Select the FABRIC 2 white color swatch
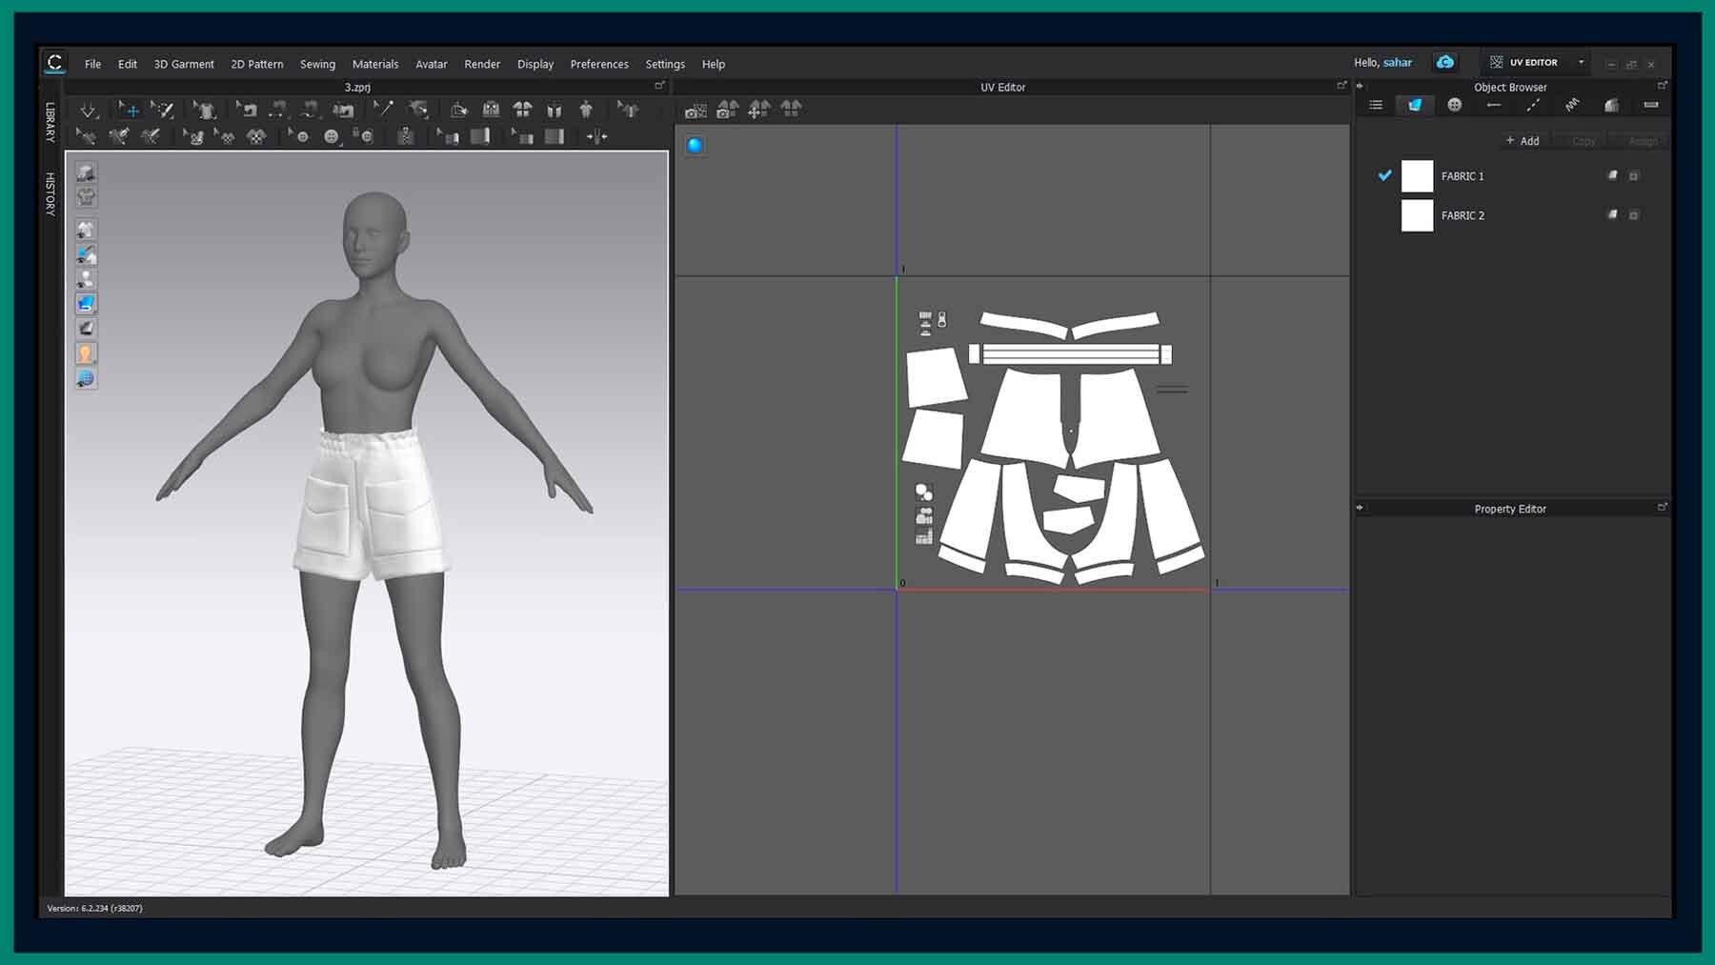1715x965 pixels. pos(1417,215)
